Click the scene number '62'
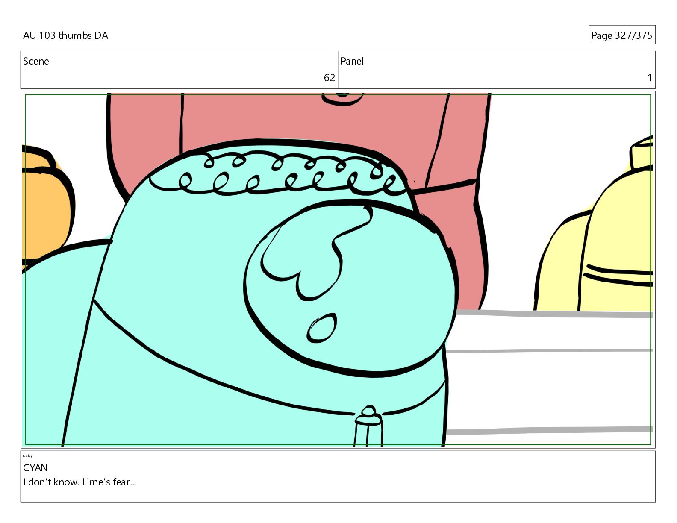The height and width of the screenshot is (523, 677). tap(329, 78)
